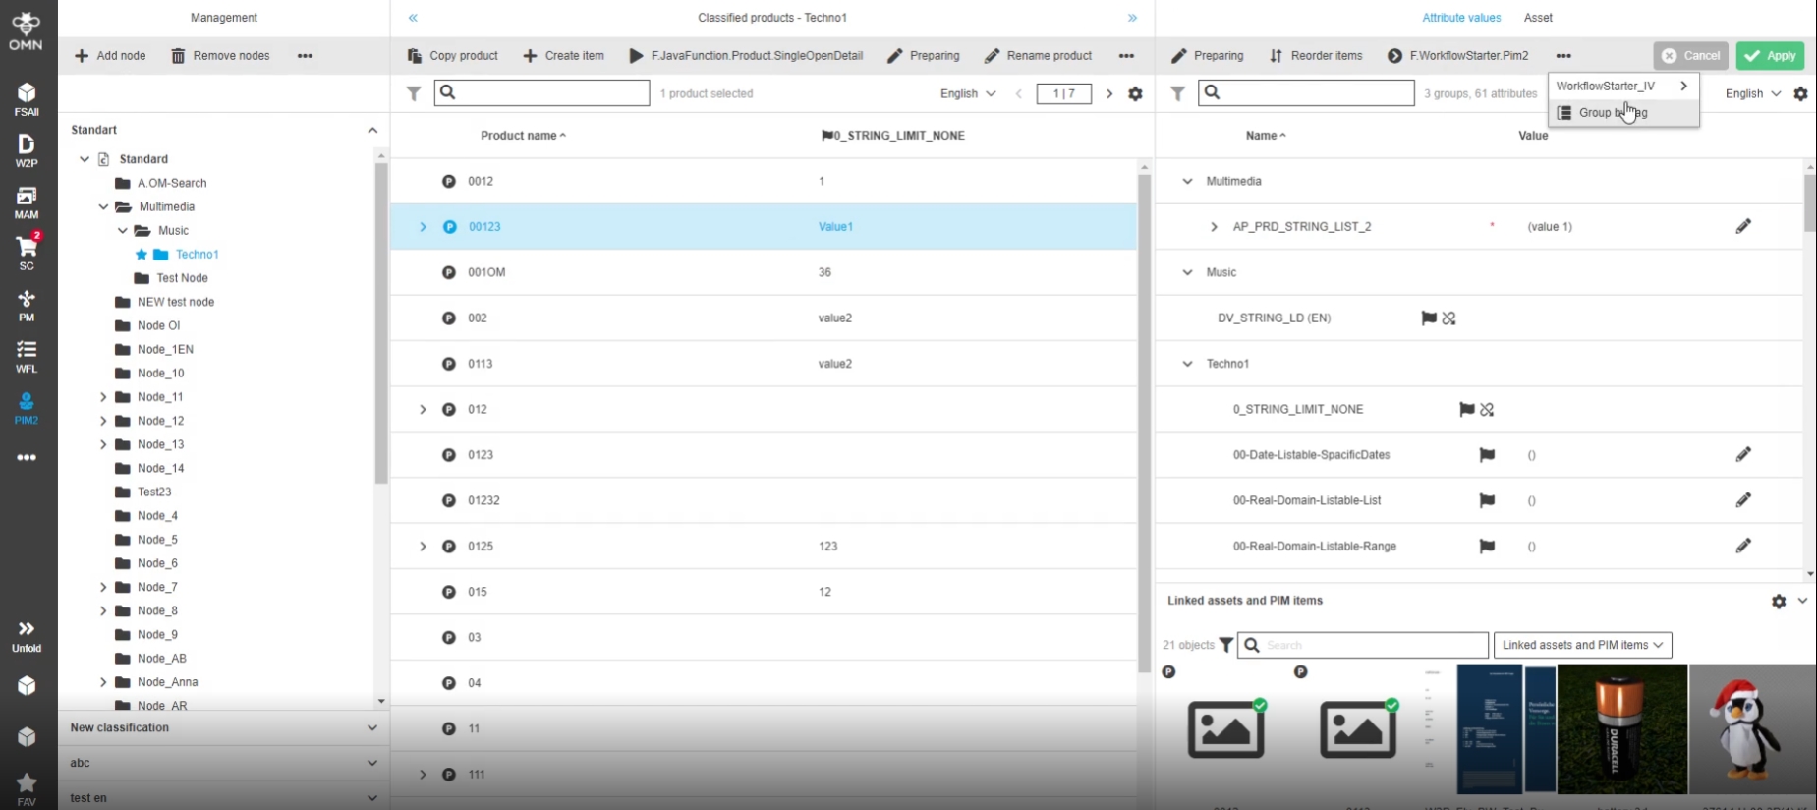Collapse the Multimedia folder in the tree
Screen dimensions: 1817x810
pyautogui.click(x=103, y=206)
